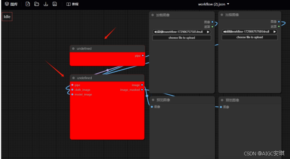The width and height of the screenshot is (290, 159).
Task: Open image filename combo in left 加载图像 node
Action: 182,32
